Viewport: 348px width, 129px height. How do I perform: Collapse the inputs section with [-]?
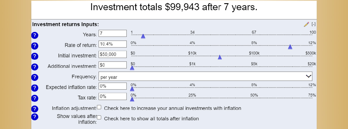click(313, 24)
